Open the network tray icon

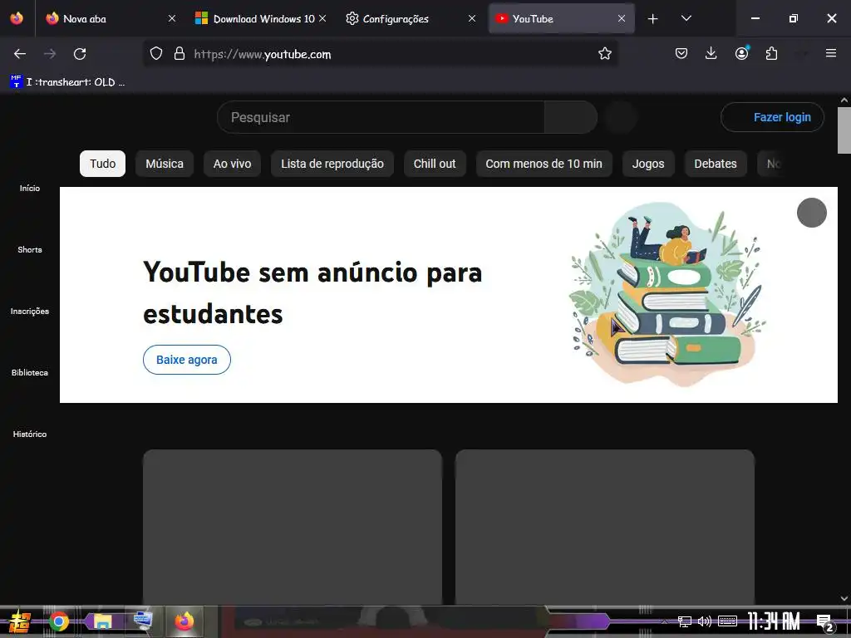pos(685,621)
